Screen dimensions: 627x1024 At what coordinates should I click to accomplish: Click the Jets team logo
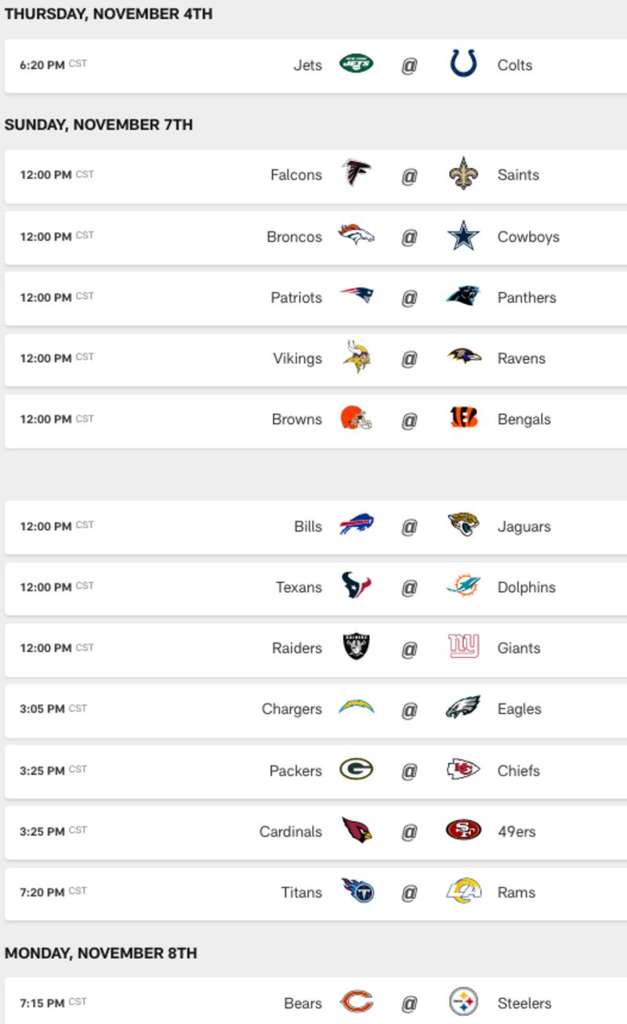[357, 64]
